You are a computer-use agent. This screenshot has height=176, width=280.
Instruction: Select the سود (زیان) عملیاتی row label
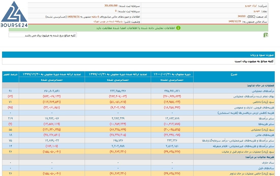click(262, 130)
